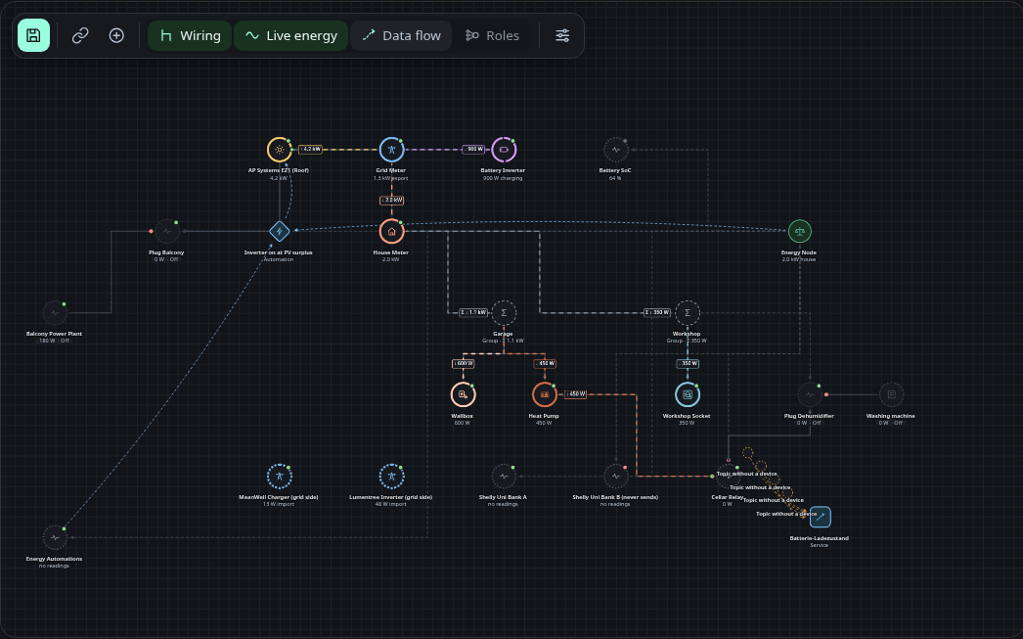Viewport: 1023px width, 639px height.
Task: Click the Plug Dehumidifier output port dot
Action: [x=826, y=394]
